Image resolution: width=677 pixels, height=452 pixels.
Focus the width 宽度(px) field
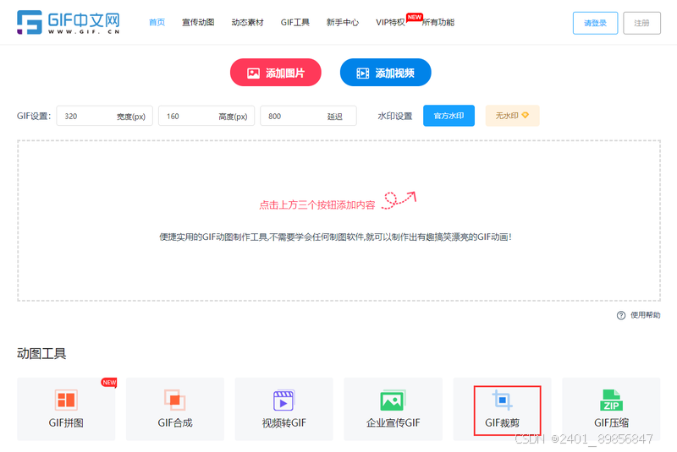coord(104,116)
